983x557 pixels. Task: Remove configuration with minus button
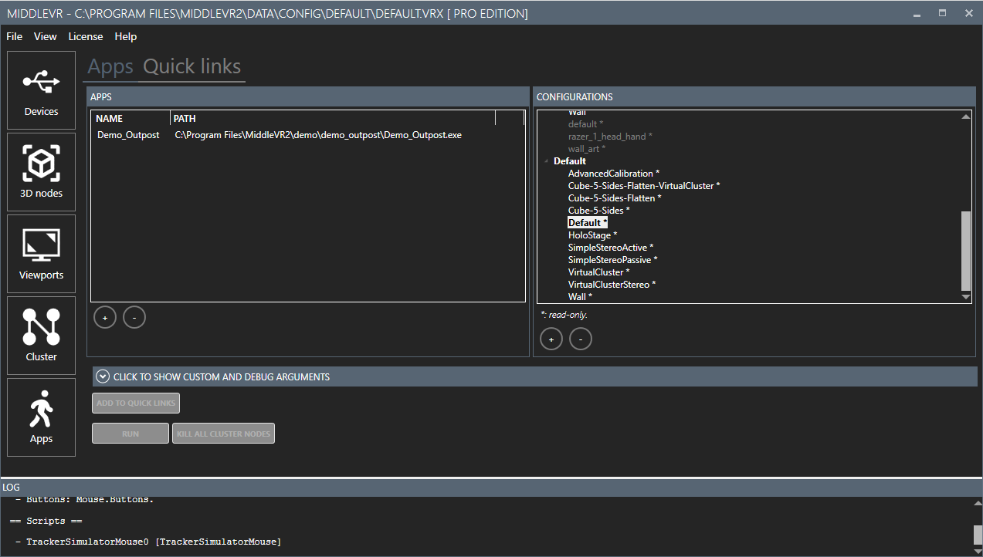(x=581, y=339)
